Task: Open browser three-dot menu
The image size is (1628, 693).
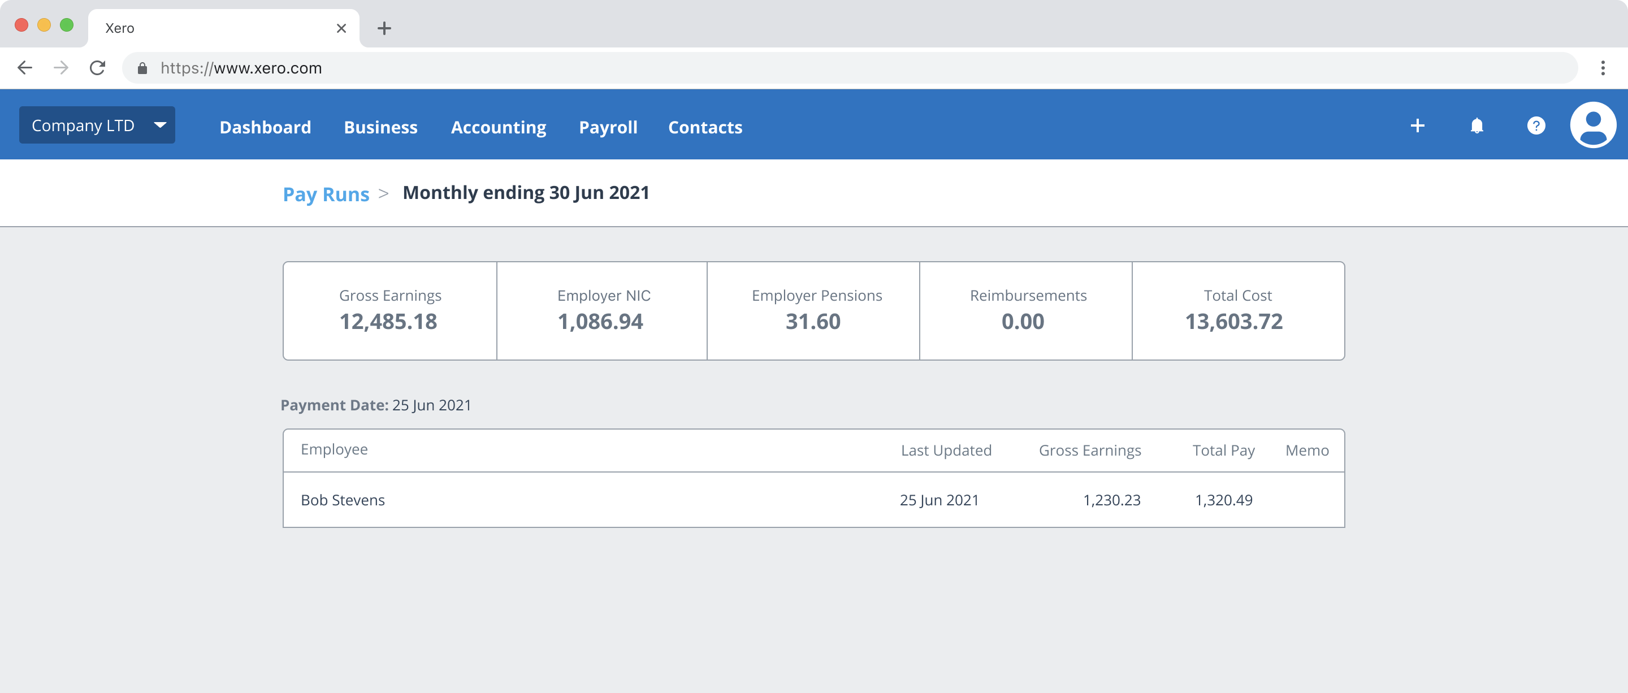Action: 1602,68
